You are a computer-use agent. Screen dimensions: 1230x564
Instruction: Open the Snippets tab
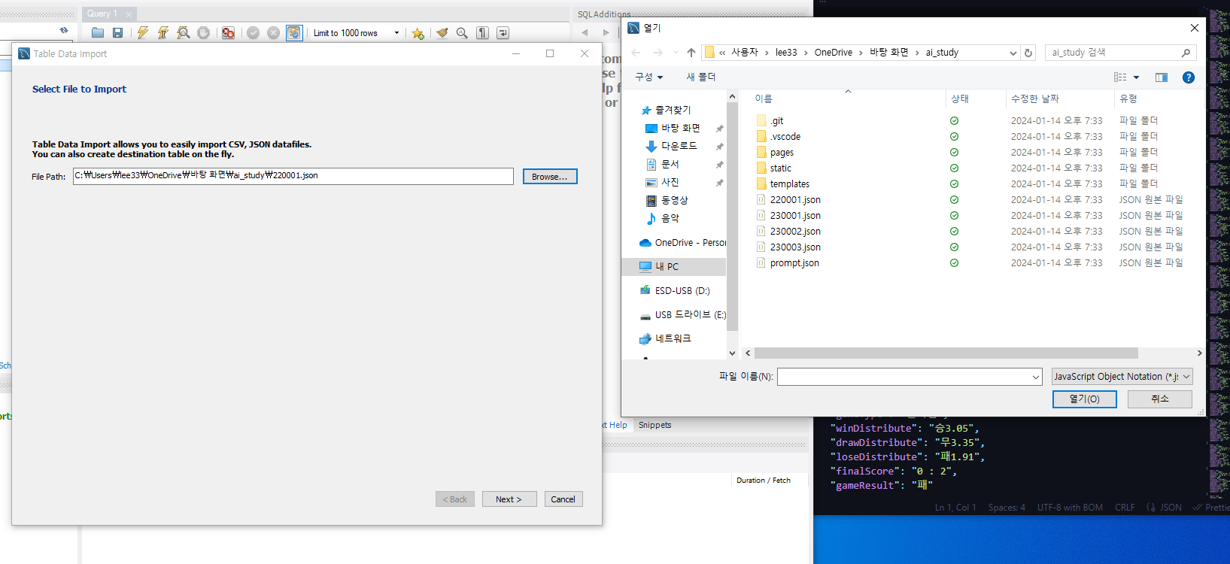654,425
